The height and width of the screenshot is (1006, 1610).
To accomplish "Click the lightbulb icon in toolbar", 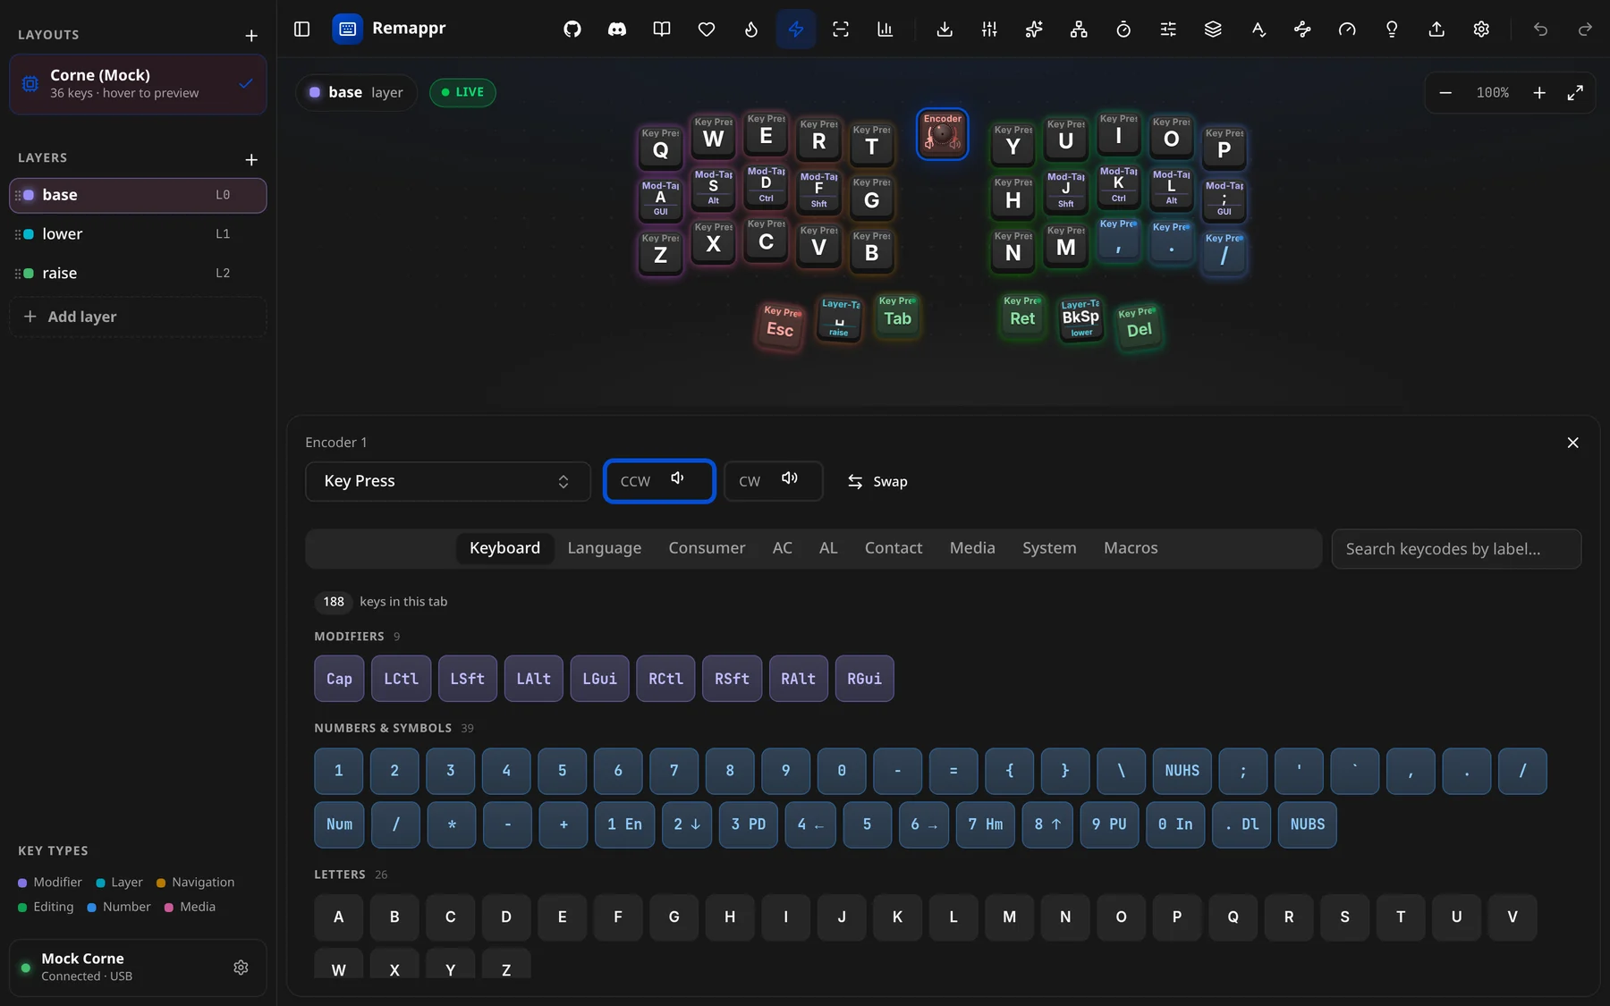I will tap(1392, 30).
